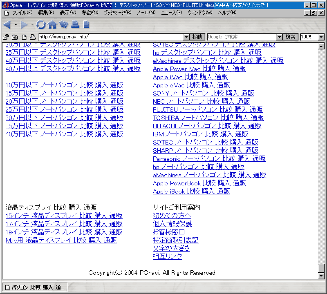Open the 40万円以上 デスクトップパソコン link

click(x=73, y=69)
